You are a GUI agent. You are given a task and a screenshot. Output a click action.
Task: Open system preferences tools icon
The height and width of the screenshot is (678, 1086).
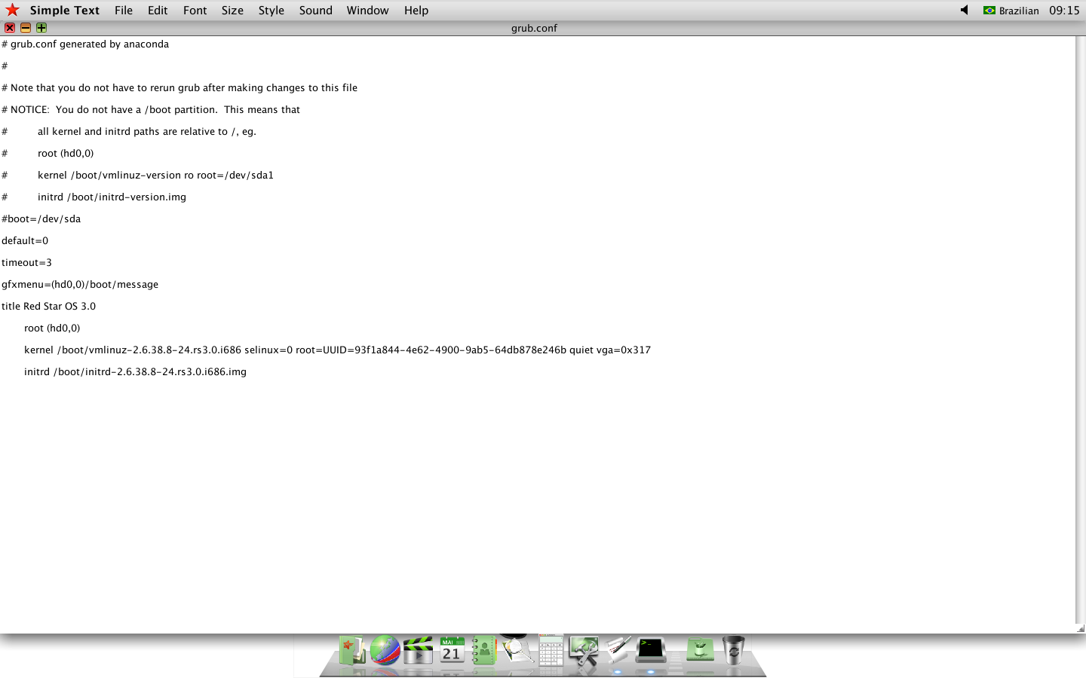tap(584, 651)
